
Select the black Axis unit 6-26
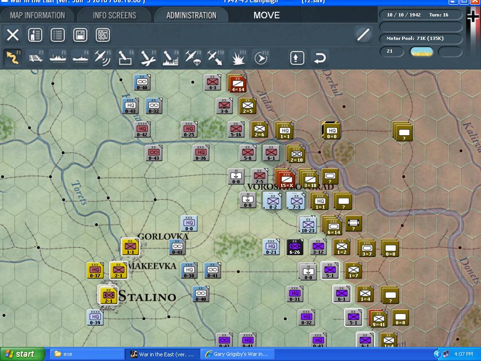295,247
